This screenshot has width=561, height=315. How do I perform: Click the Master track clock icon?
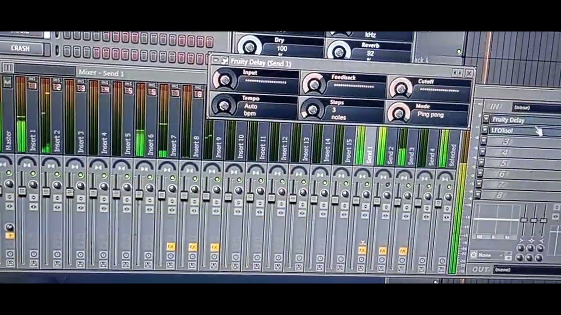tap(11, 254)
